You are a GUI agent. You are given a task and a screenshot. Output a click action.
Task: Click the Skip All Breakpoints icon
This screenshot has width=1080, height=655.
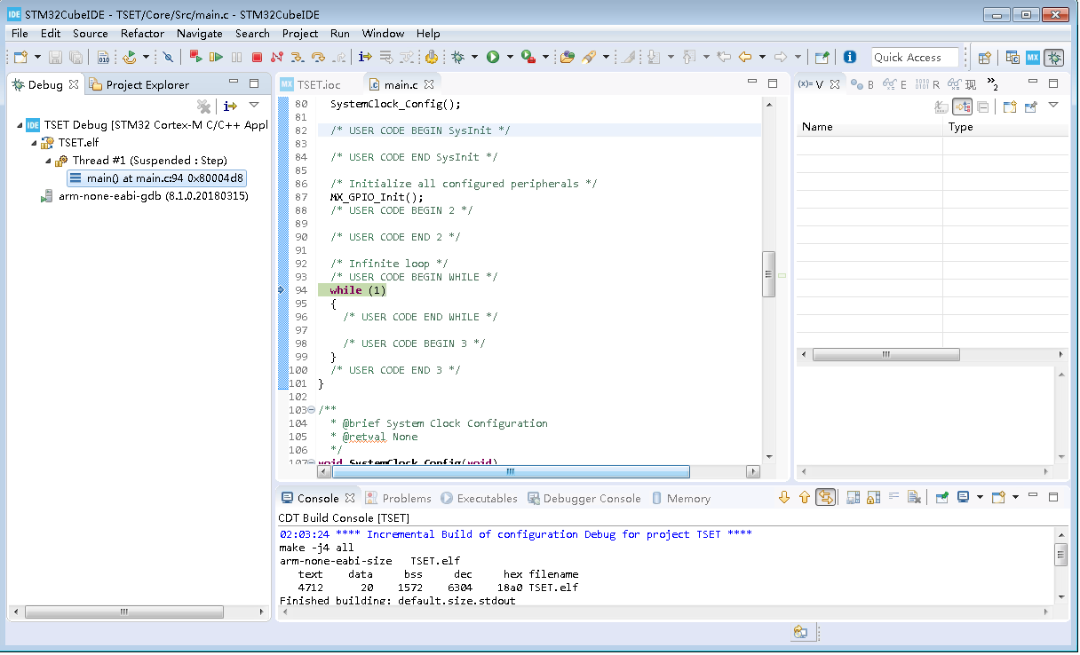point(168,57)
